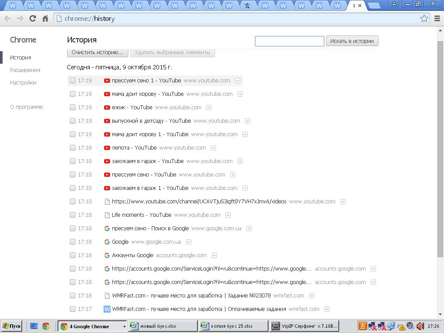Expand options for 'мама доит корову 1' entry
Viewport: 444px width, 333px height.
(x=245, y=134)
